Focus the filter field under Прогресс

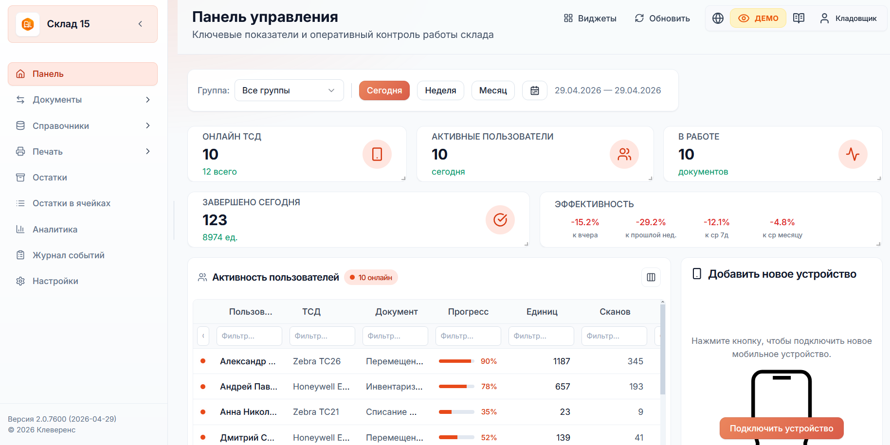point(468,336)
